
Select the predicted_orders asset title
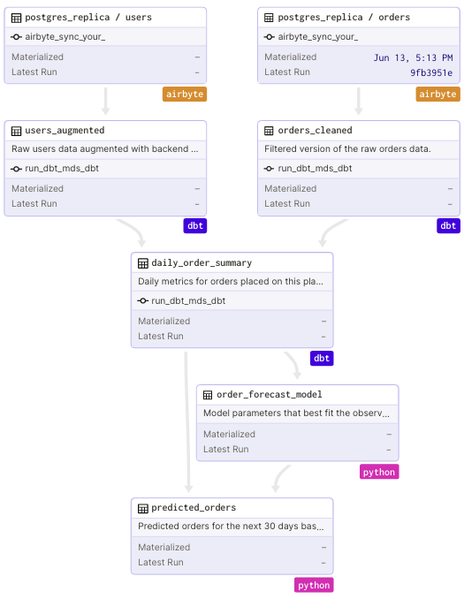[x=194, y=508]
